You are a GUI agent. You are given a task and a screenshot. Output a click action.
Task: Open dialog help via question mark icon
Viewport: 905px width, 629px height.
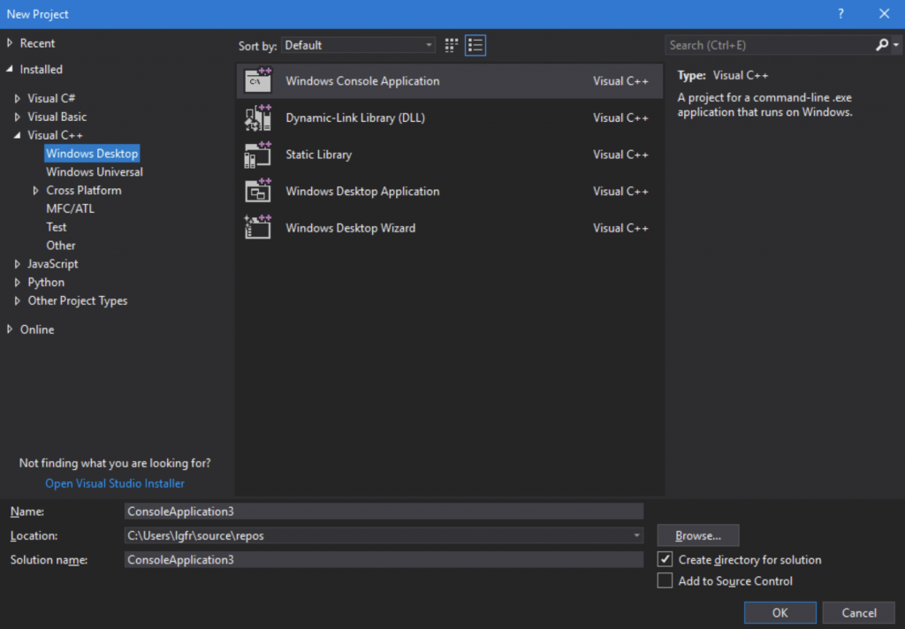[840, 13]
